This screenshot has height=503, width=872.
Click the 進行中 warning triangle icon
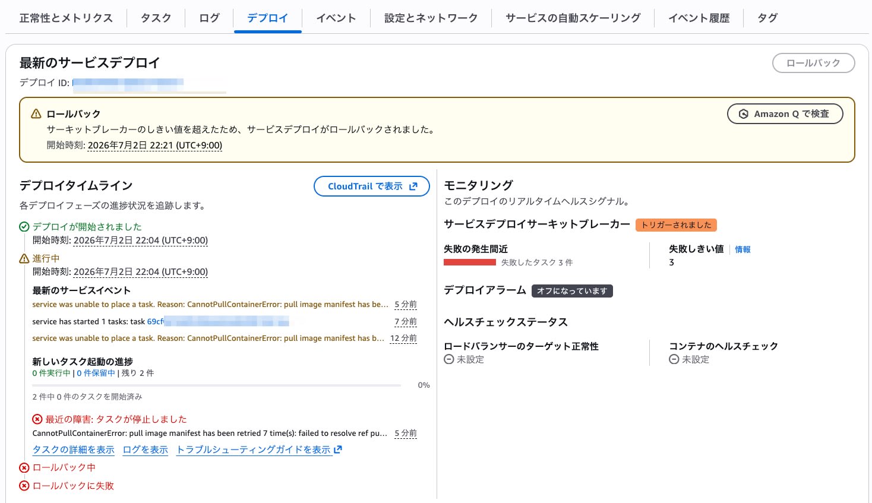pos(24,258)
